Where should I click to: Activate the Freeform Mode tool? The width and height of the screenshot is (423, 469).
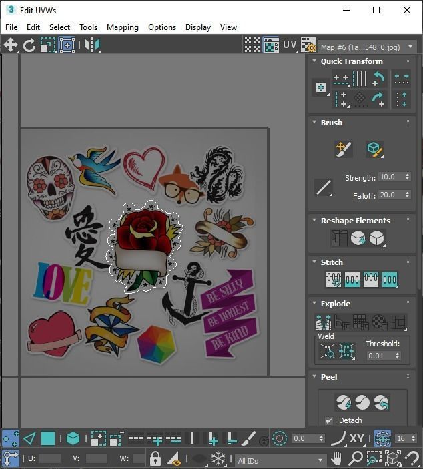pyautogui.click(x=67, y=45)
